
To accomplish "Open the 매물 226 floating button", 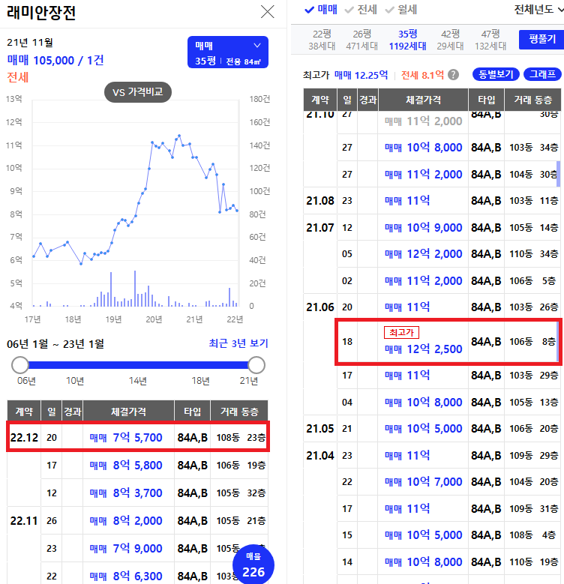I will pos(253,565).
